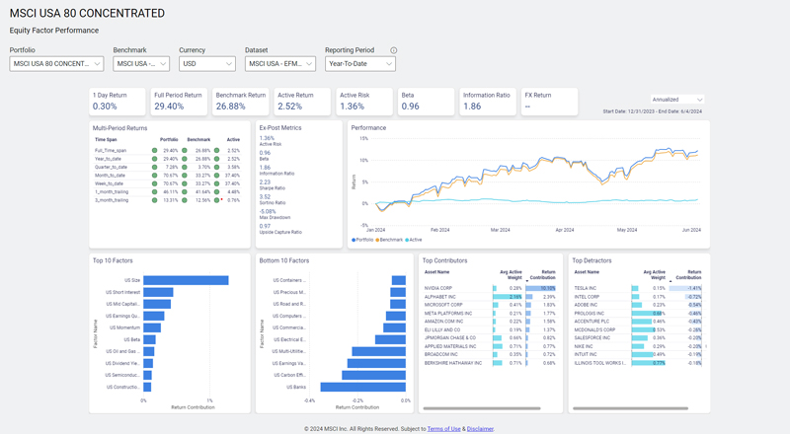Select the NIKE INC detractor row
This screenshot has width=790, height=434.
[638, 346]
